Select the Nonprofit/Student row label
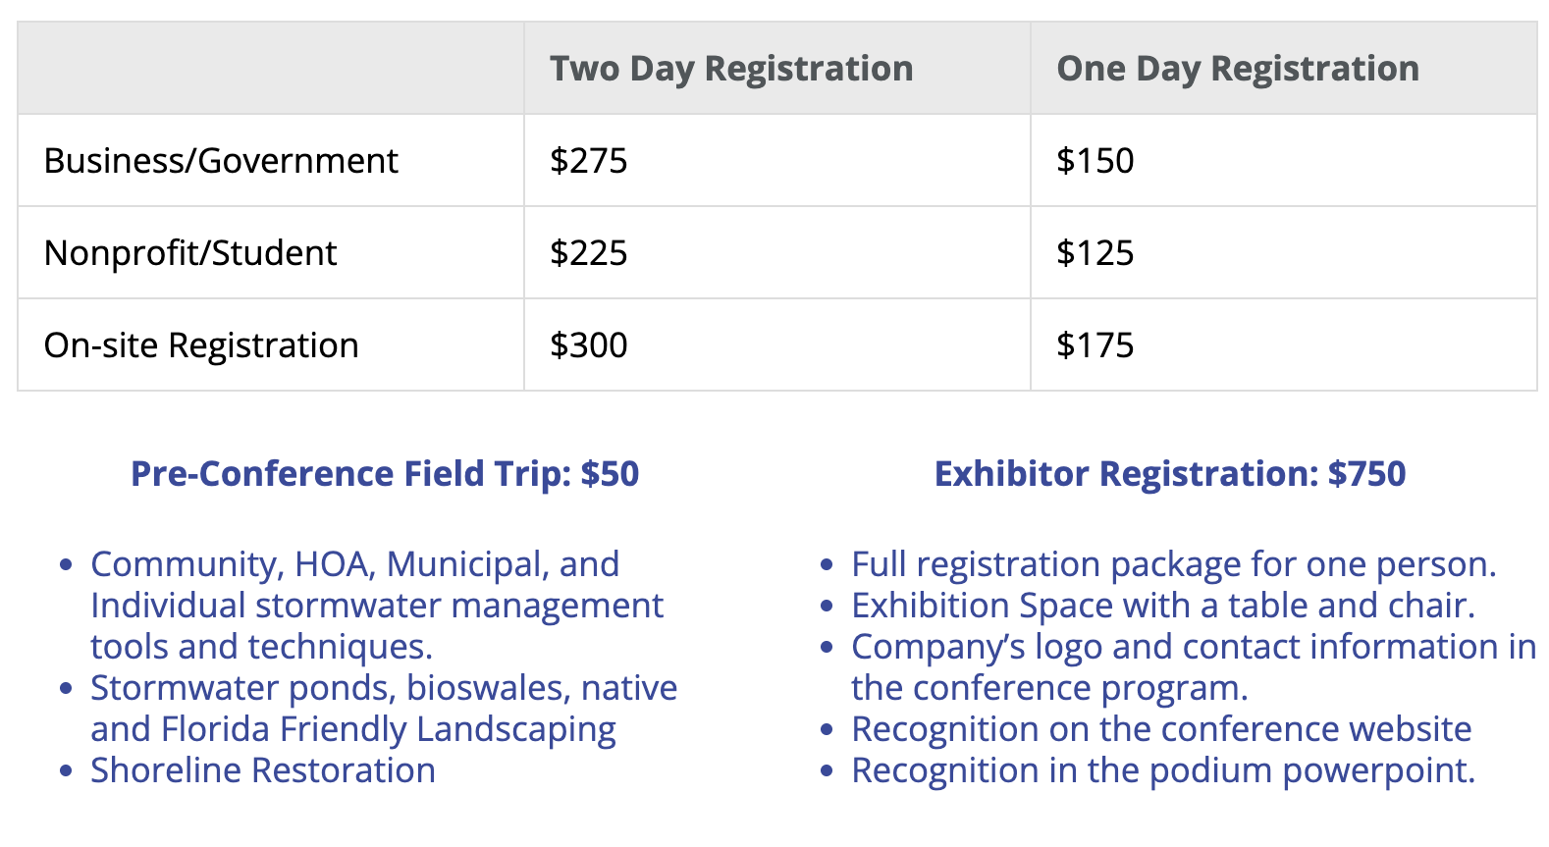Image resolution: width=1549 pixels, height=847 pixels. (x=190, y=252)
